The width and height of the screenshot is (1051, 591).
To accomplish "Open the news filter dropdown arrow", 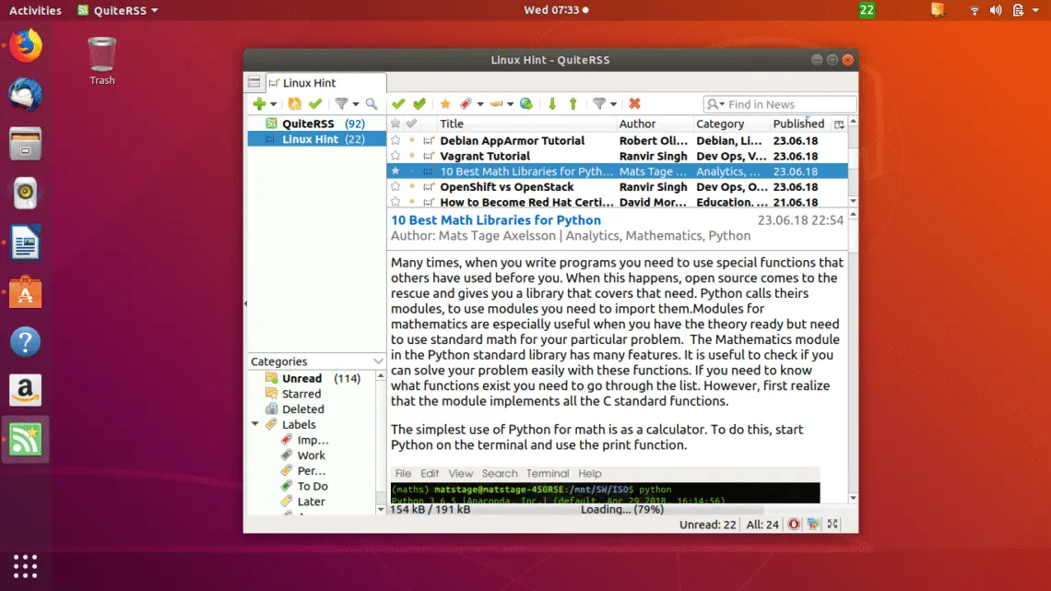I will click(612, 105).
